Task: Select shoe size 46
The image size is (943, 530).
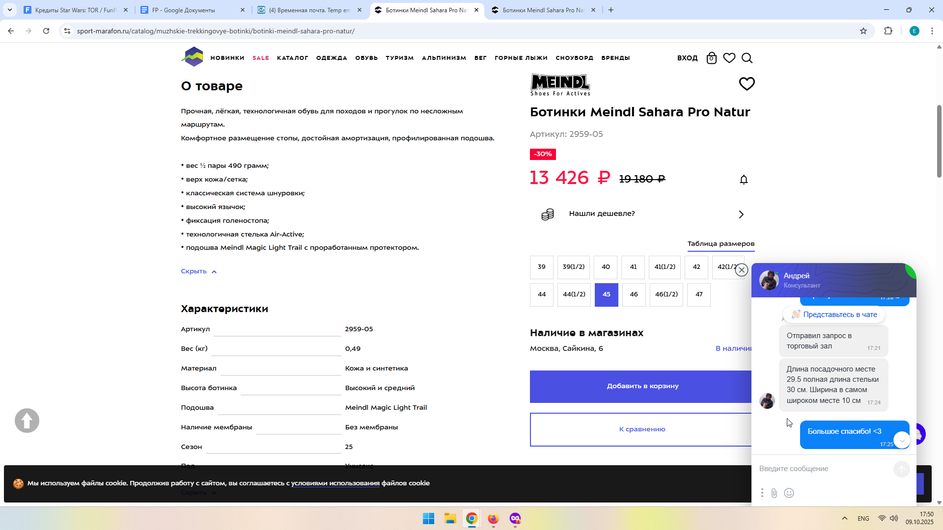Action: coord(634,294)
